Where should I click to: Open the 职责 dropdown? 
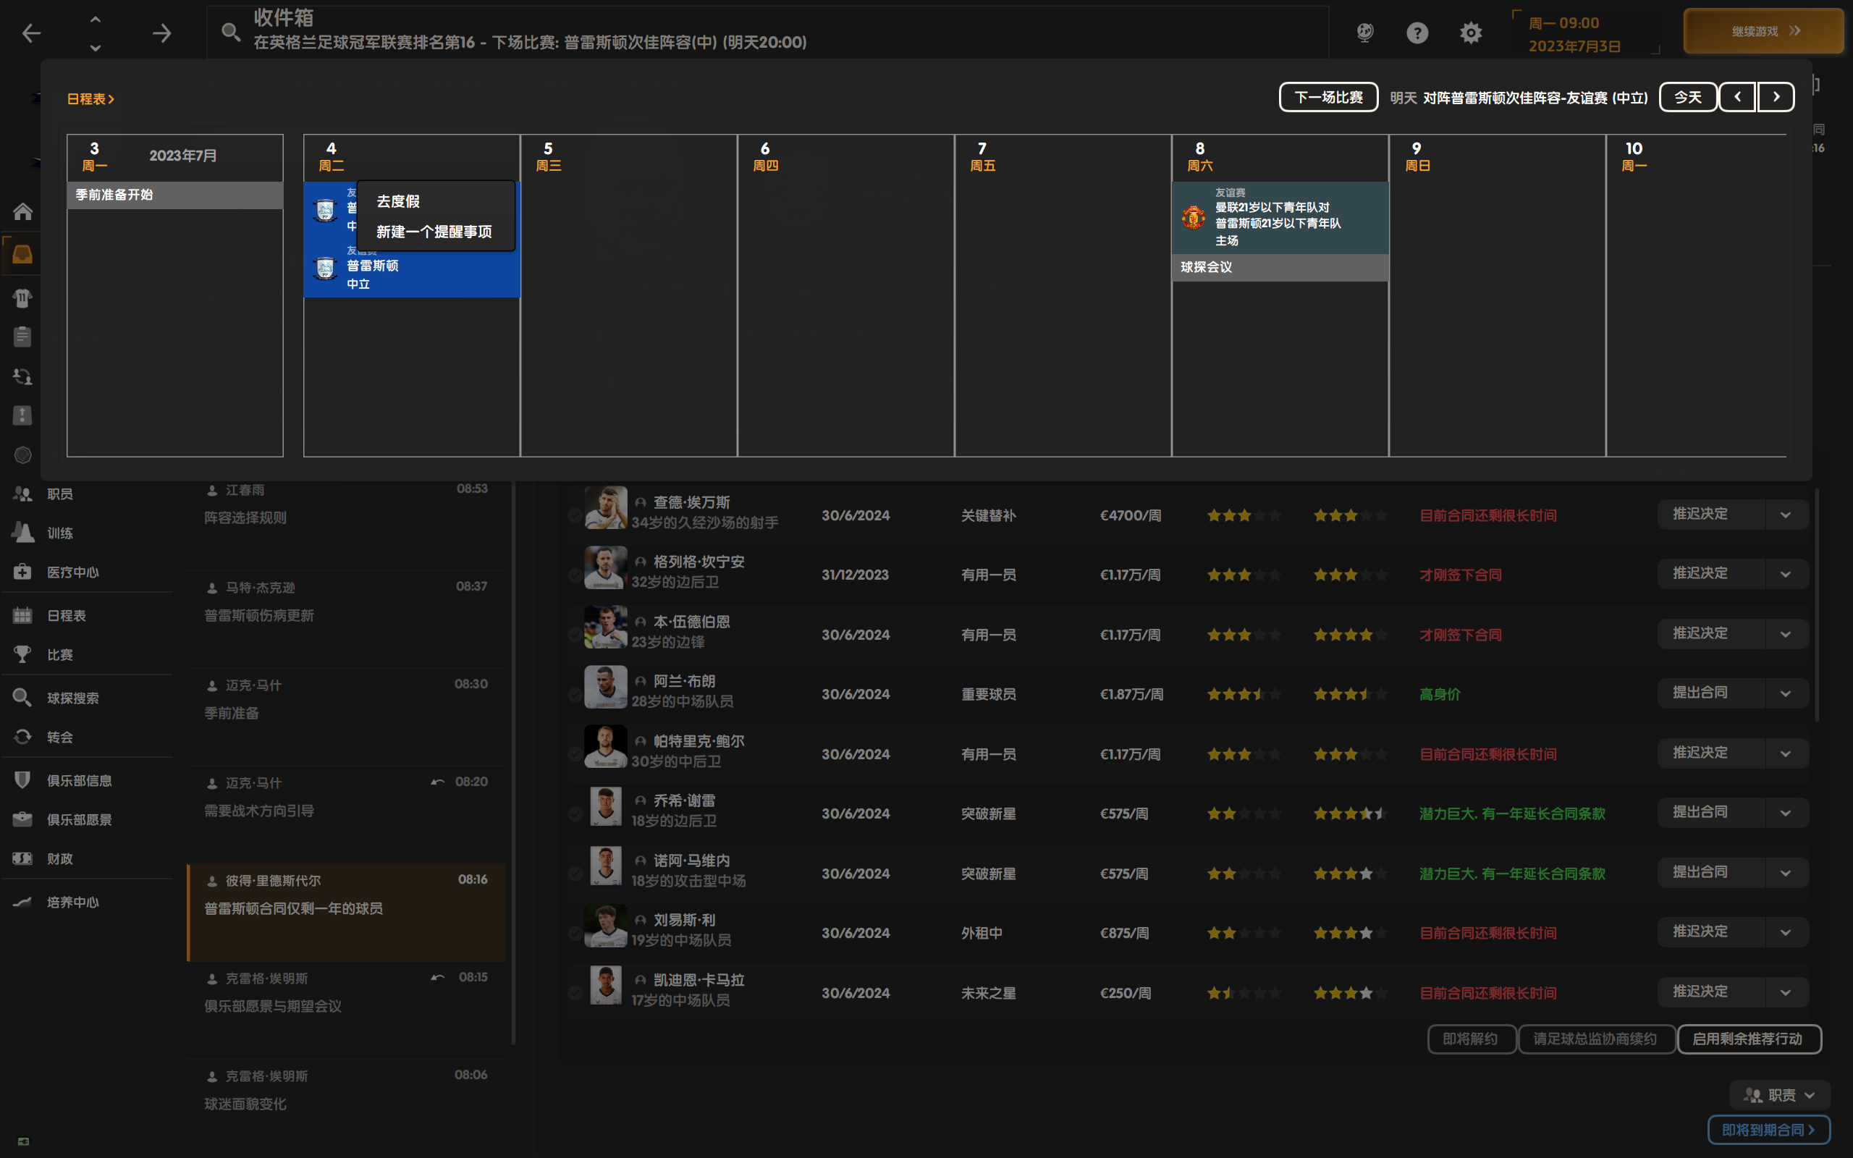[x=1779, y=1094]
